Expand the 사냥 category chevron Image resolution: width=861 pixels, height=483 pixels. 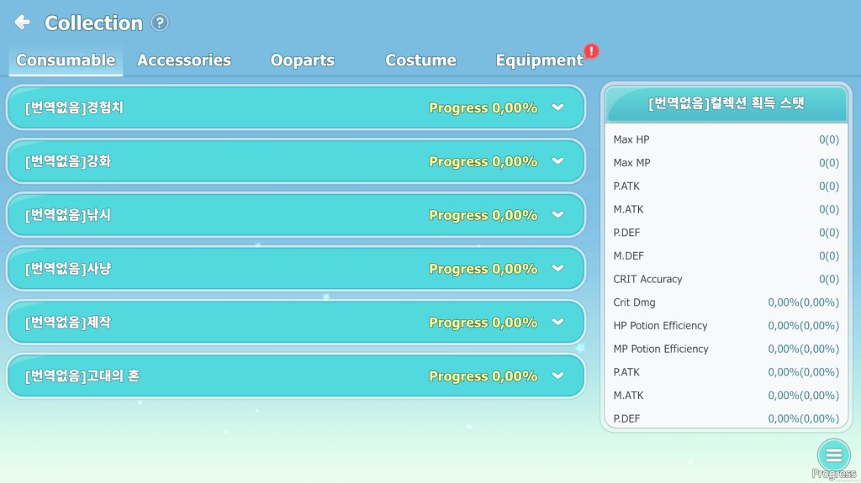pyautogui.click(x=557, y=269)
